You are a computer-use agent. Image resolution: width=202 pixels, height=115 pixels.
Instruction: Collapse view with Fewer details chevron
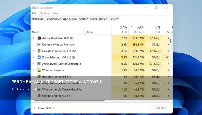[35, 108]
